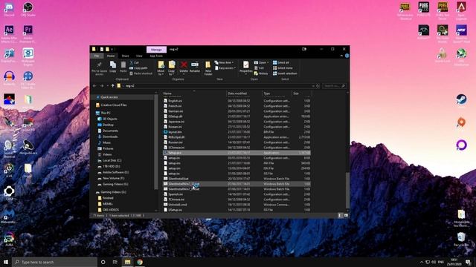Open Chrome from taskbar
Screen dimensions: 476x267
click(x=140, y=262)
